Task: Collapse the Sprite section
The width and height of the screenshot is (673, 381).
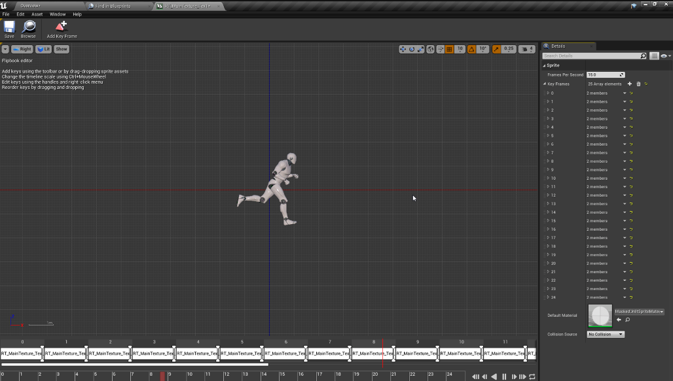Action: tap(544, 65)
